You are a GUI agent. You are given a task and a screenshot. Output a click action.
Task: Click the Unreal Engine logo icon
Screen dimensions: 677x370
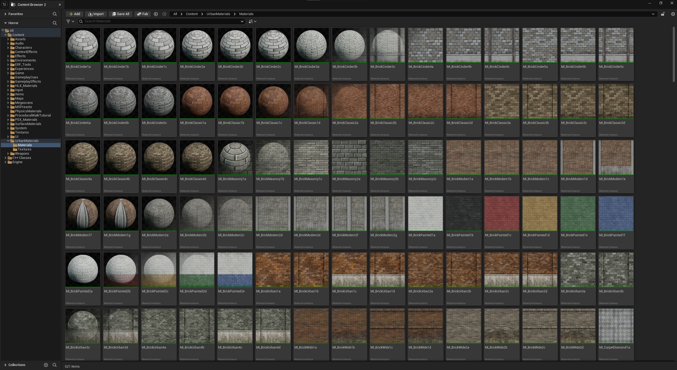point(5,4)
